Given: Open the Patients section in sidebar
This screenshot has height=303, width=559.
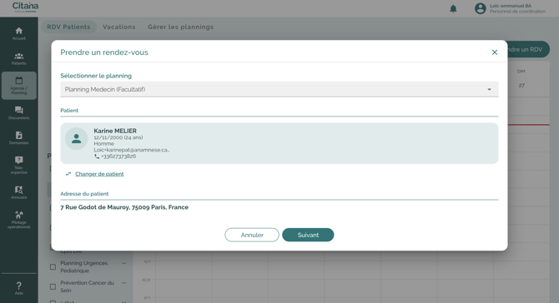Looking at the screenshot, I should [x=19, y=58].
